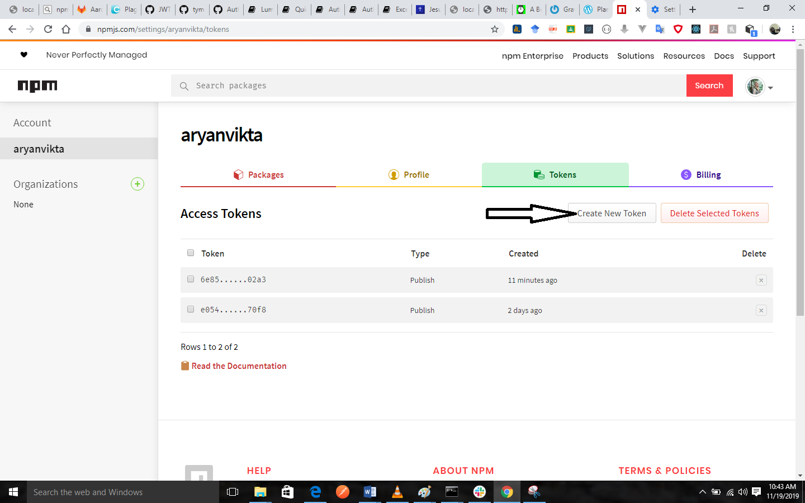Viewport: 805px width, 503px height.
Task: Open Word from taskbar
Action: point(370,492)
